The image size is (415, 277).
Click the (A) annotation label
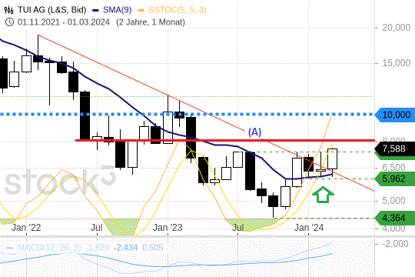(x=254, y=132)
